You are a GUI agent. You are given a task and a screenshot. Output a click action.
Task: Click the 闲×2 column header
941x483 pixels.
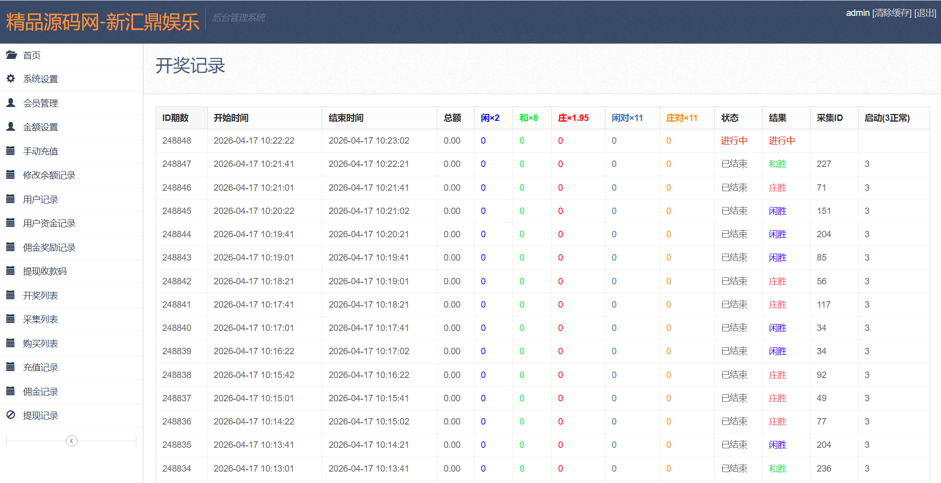point(490,118)
